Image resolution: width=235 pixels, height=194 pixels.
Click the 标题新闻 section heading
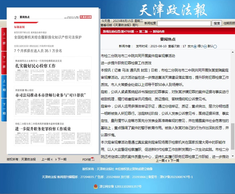click(x=19, y=27)
